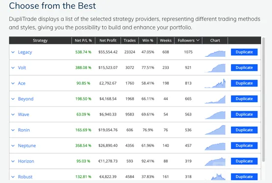The image size is (272, 183).
Task: Sort by the Weeks column header
Action: point(165,41)
